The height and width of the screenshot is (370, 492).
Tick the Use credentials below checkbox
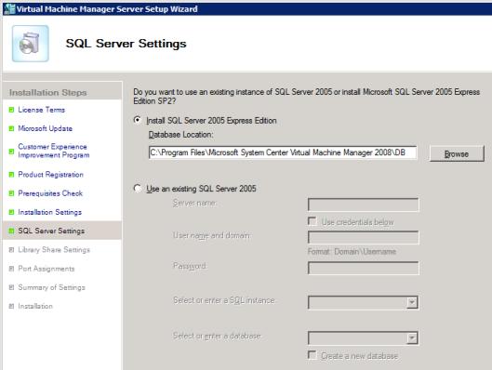click(312, 221)
